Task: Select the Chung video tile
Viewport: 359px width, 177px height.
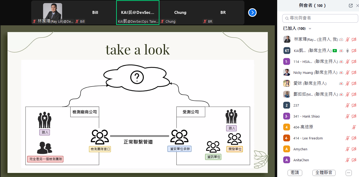Action: coord(180,13)
